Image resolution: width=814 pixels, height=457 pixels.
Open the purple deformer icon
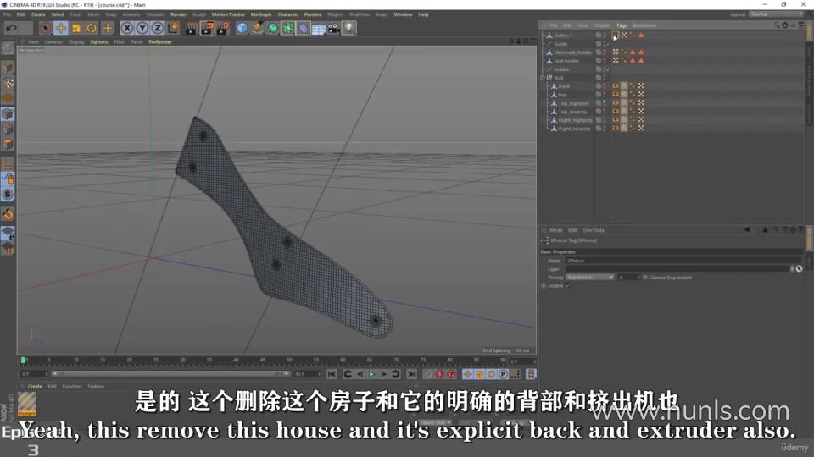304,28
